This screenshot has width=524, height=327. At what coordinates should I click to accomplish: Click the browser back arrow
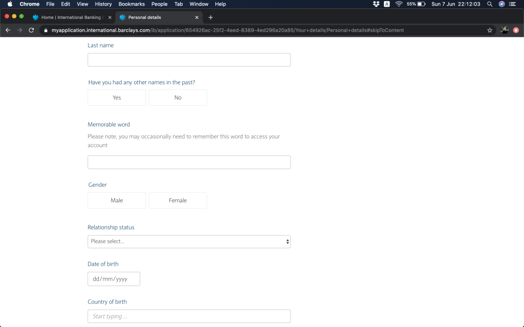[8, 30]
